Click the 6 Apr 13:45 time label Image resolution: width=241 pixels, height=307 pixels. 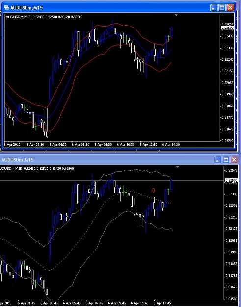(x=162, y=303)
